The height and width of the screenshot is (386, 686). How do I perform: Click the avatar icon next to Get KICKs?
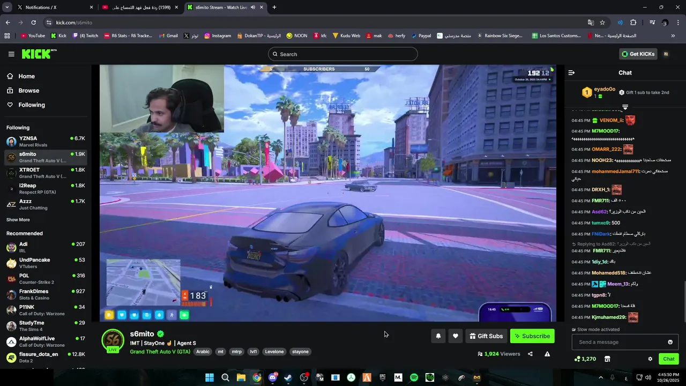click(x=666, y=54)
